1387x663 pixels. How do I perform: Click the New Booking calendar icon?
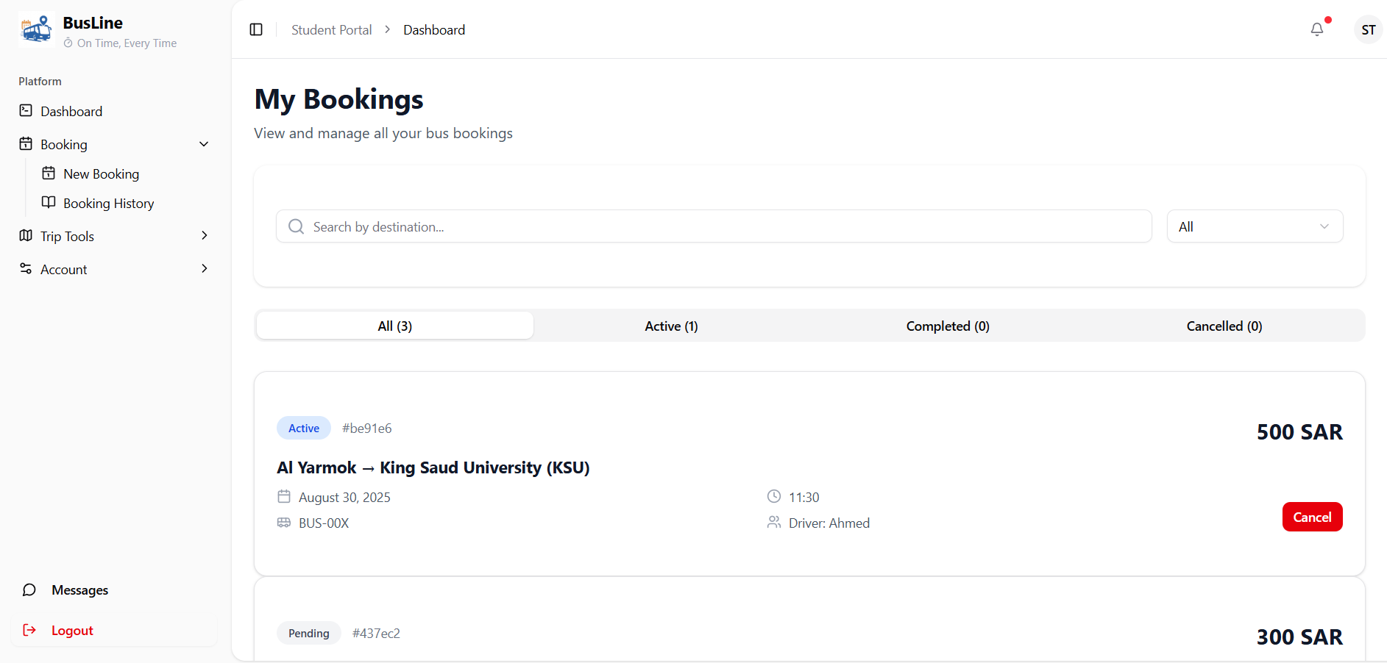pos(49,173)
